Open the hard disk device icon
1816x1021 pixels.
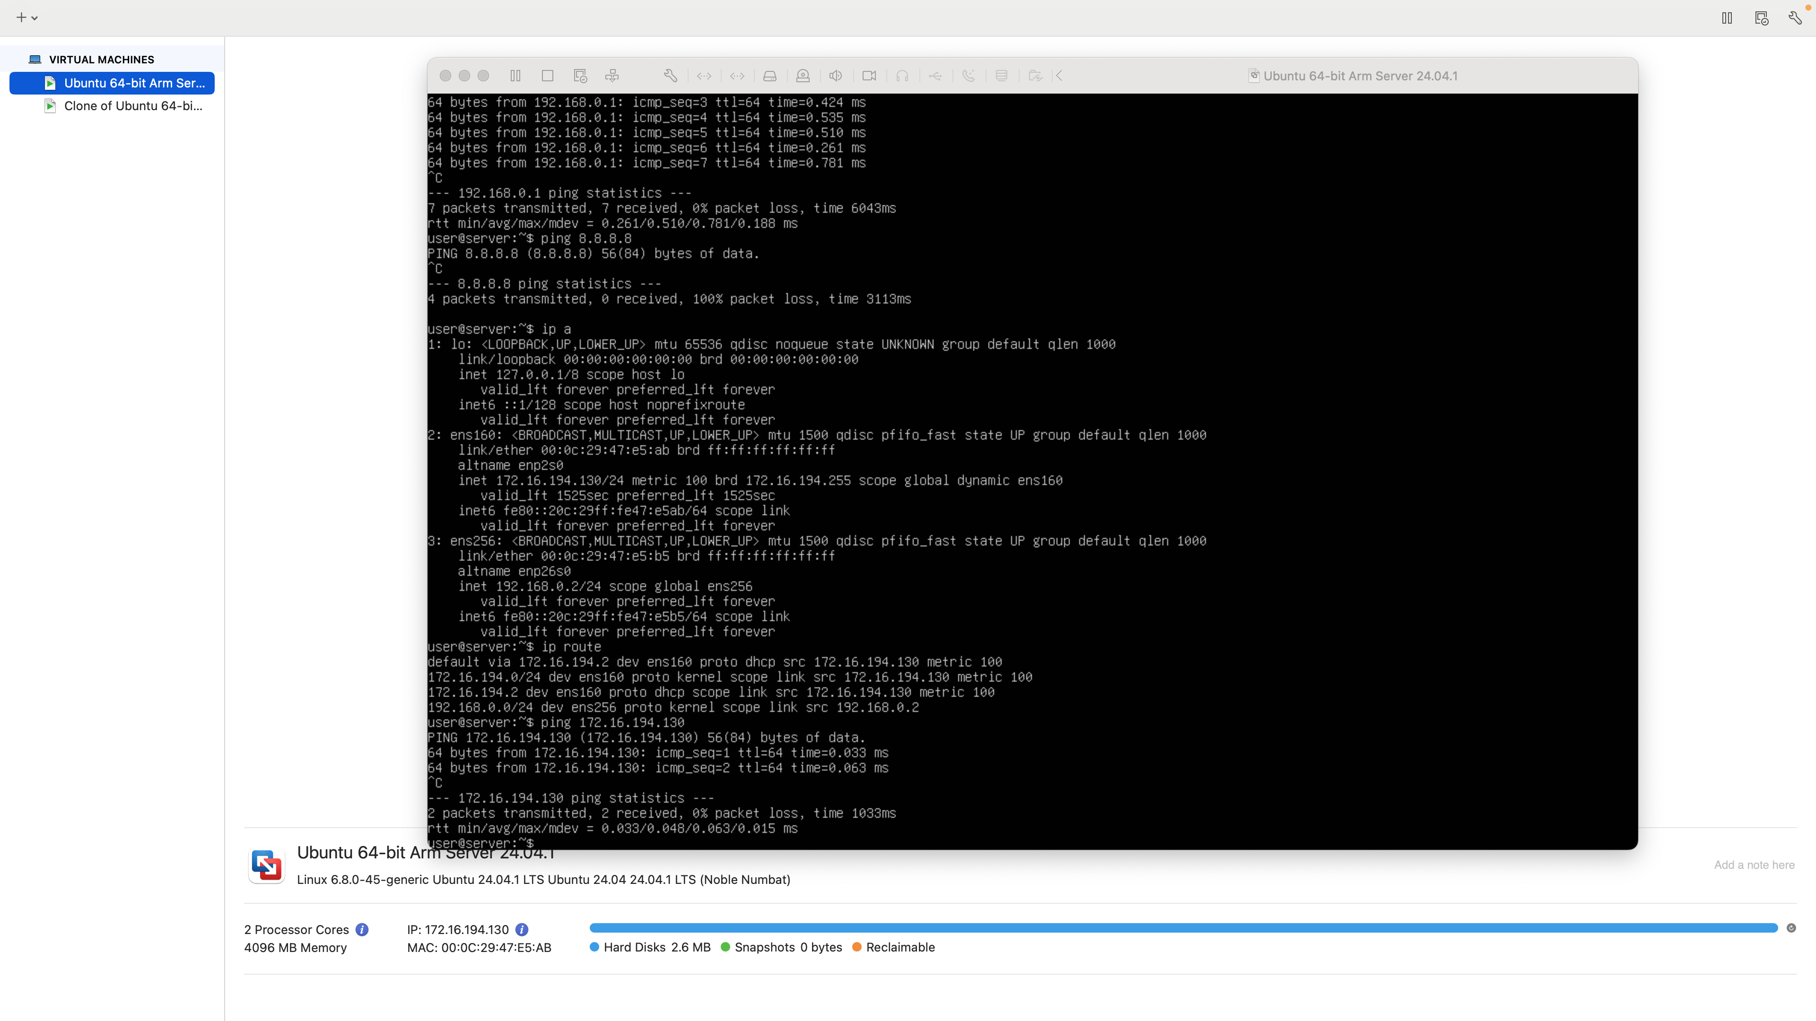(770, 76)
